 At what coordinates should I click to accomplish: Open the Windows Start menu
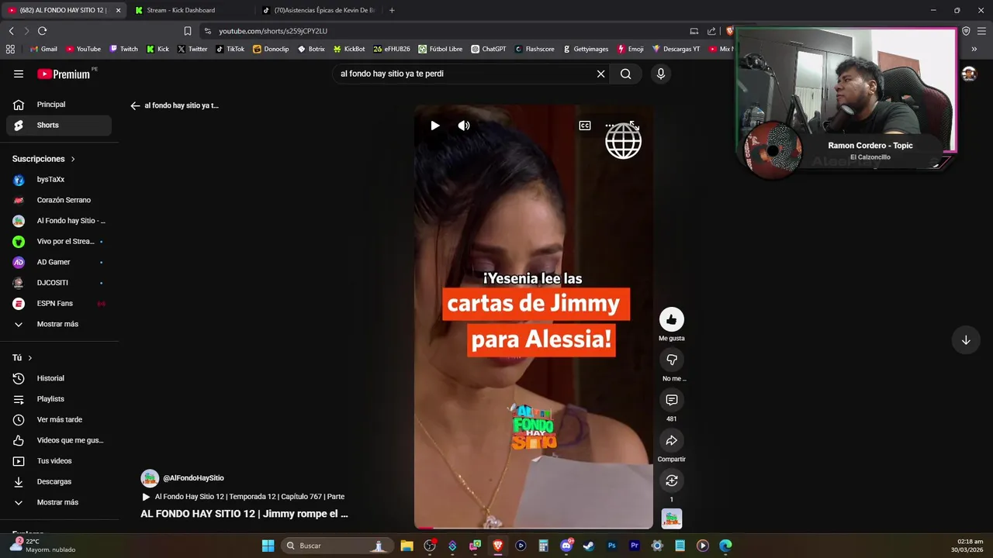click(x=268, y=546)
